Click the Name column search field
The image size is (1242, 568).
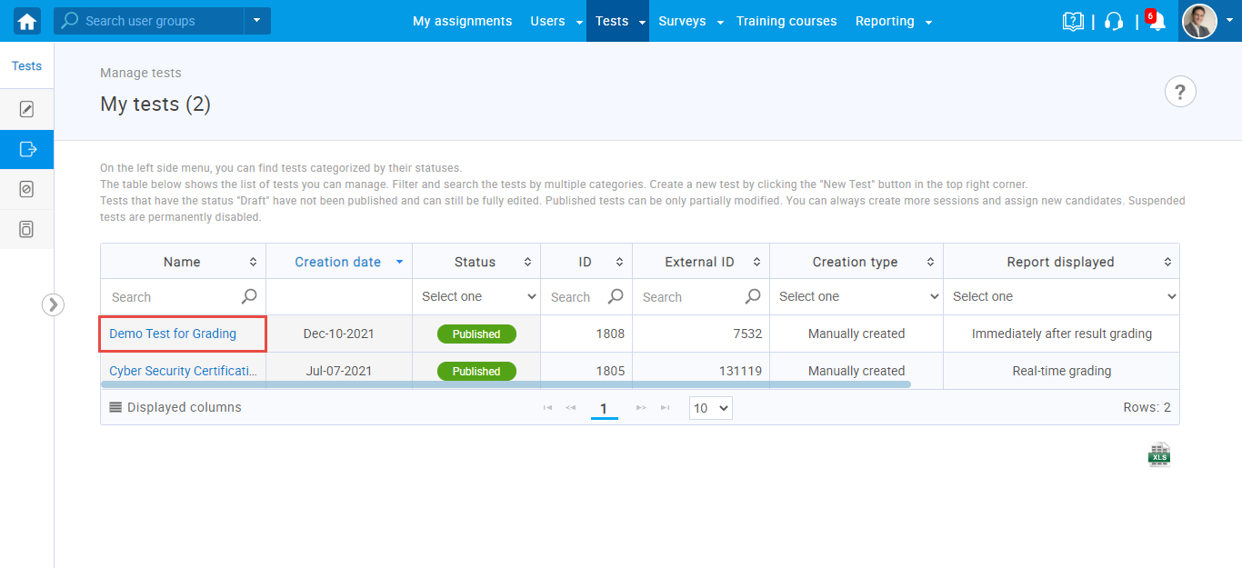[175, 297]
